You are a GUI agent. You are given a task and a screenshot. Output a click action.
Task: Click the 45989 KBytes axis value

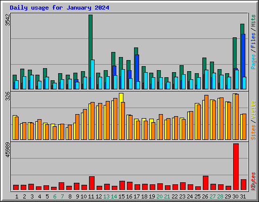[x=8, y=149]
